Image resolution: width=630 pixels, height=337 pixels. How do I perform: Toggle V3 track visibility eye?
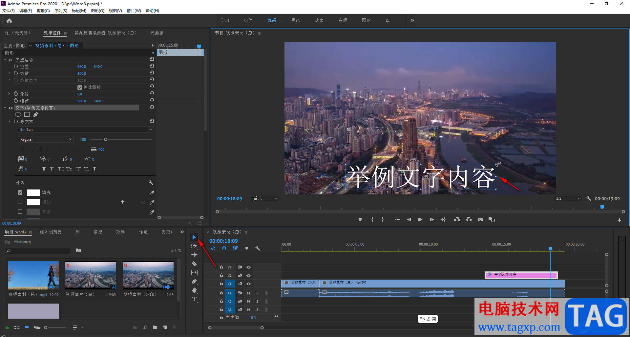tap(248, 268)
